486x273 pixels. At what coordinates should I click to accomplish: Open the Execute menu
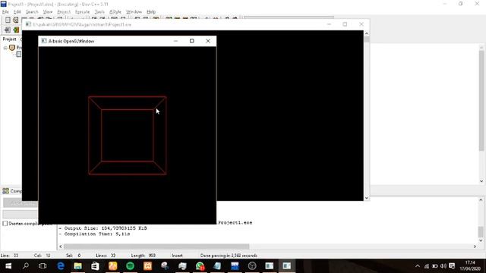(x=82, y=12)
